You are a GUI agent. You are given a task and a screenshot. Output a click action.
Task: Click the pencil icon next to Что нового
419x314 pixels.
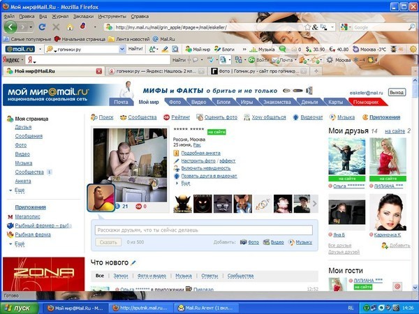point(133,263)
